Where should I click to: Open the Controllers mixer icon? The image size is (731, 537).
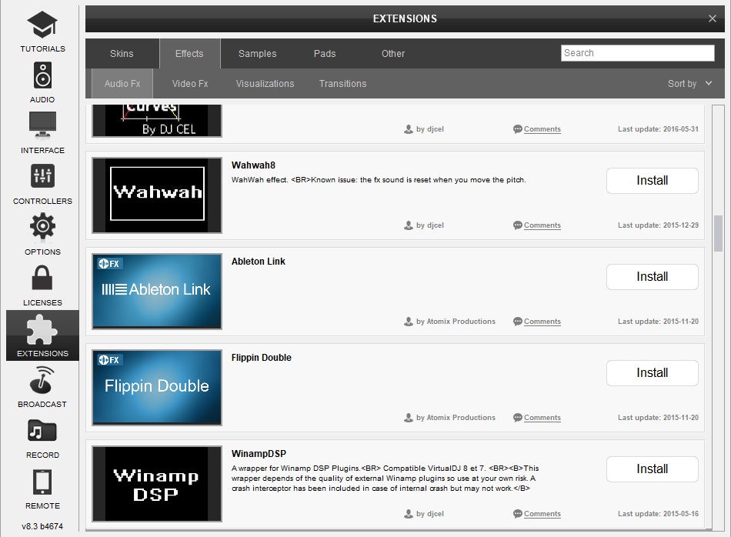point(42,175)
